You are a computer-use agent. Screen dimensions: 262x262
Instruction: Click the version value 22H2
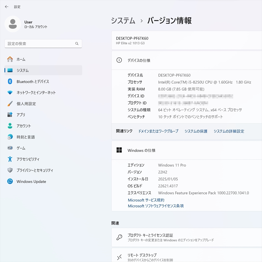(x=163, y=172)
